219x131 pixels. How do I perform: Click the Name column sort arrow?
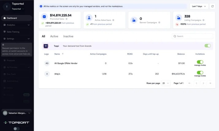point(63,54)
